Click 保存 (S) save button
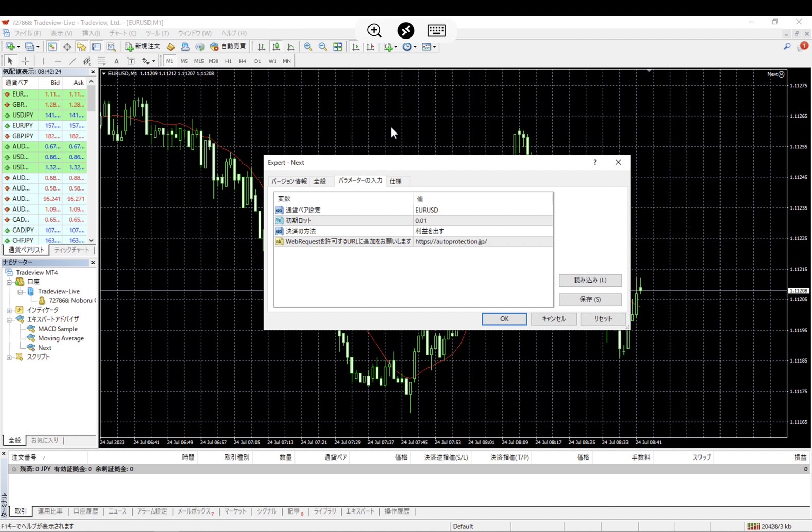Screen dimensions: 812x532 [590, 299]
